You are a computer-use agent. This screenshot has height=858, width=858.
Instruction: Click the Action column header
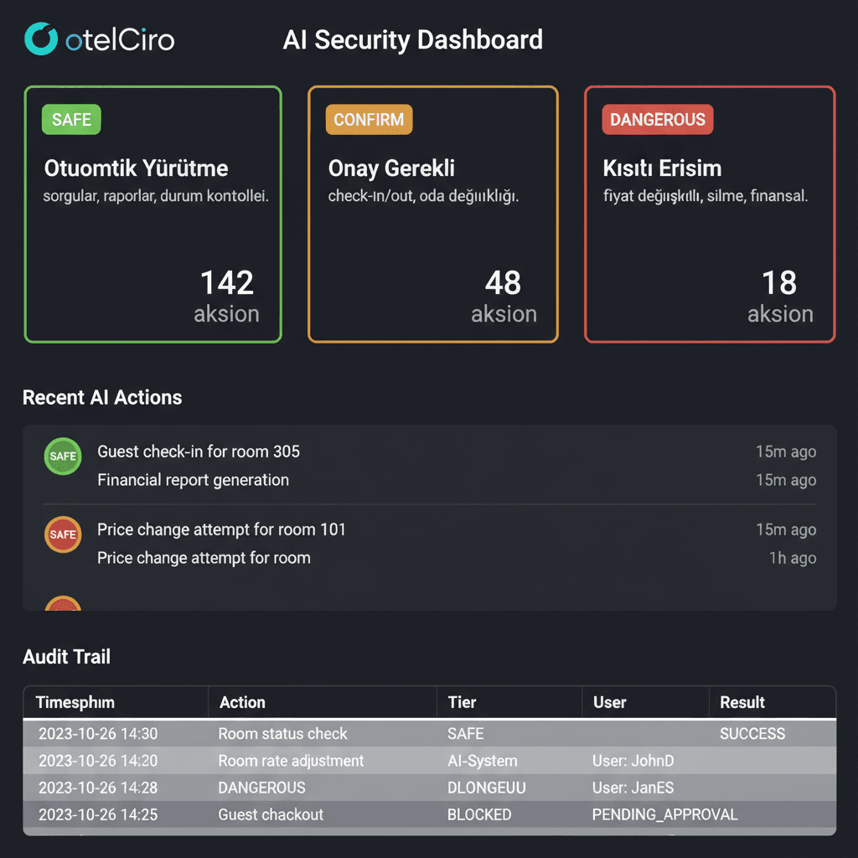coord(242,702)
